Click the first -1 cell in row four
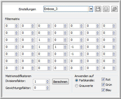The width and height of the screenshot is (121, 99). click(x=75, y=47)
